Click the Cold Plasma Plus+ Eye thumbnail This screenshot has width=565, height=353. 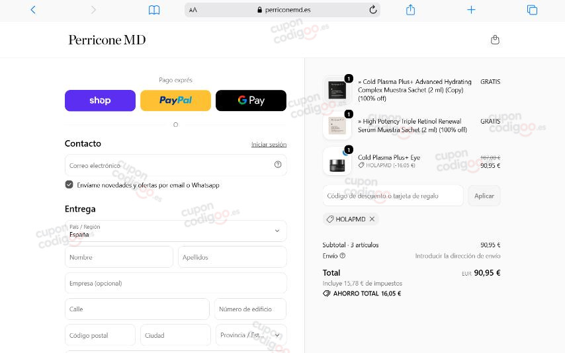click(x=337, y=161)
